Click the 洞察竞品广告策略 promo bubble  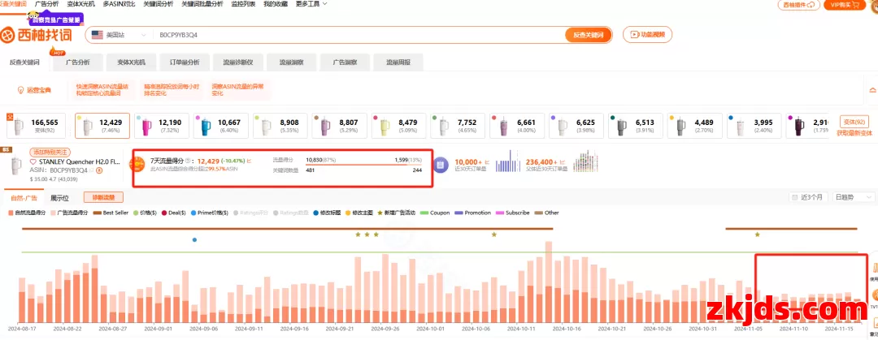[56, 19]
